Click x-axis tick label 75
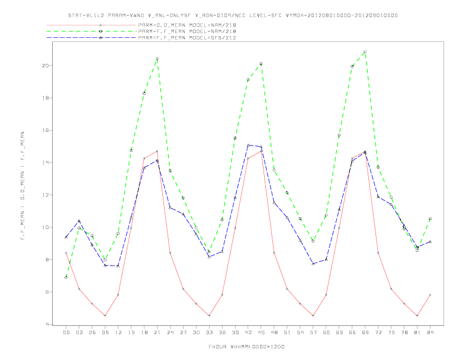Viewport: 469px width, 362px height. 391,332
